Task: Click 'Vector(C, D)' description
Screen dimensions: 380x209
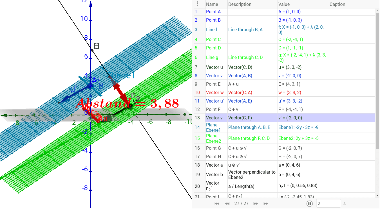Action: pos(240,67)
